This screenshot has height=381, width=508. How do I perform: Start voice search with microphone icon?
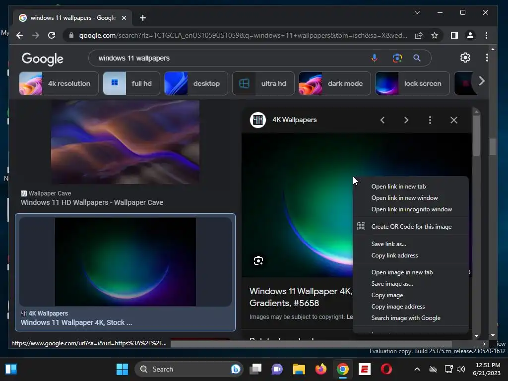point(374,58)
